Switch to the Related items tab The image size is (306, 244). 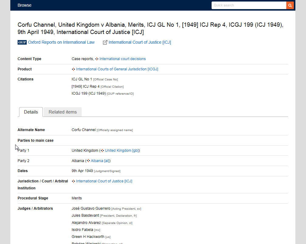point(63,112)
